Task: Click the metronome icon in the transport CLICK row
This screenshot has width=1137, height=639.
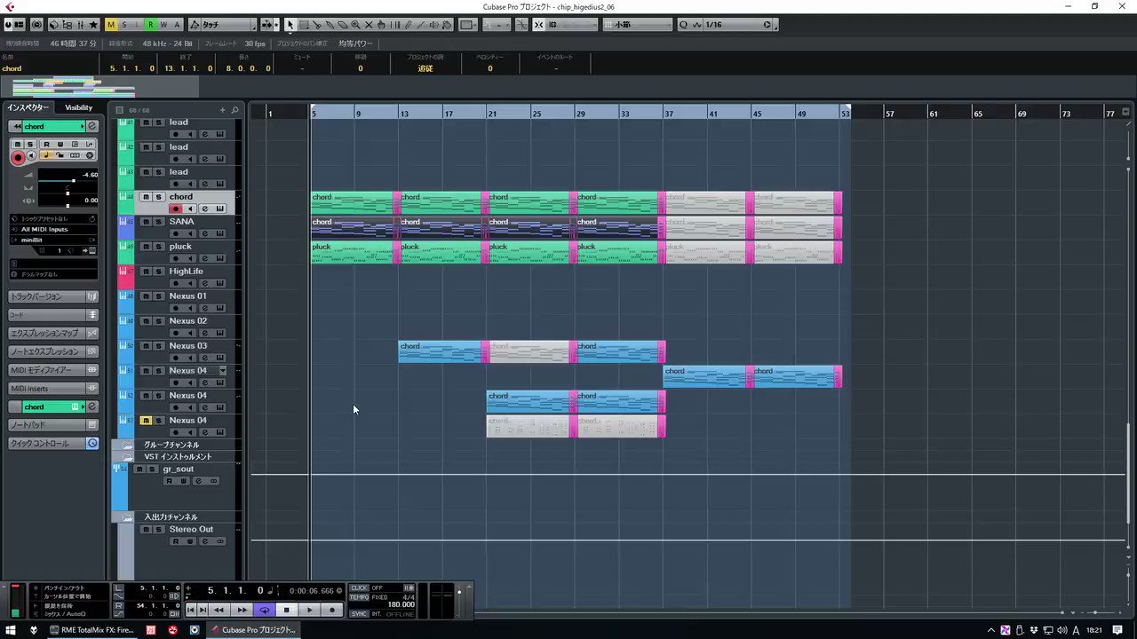Action: 409,588
